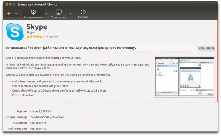Maximize the Центр приложений Ubuntu window
The height and width of the screenshot is (136, 221).
coord(14,4)
